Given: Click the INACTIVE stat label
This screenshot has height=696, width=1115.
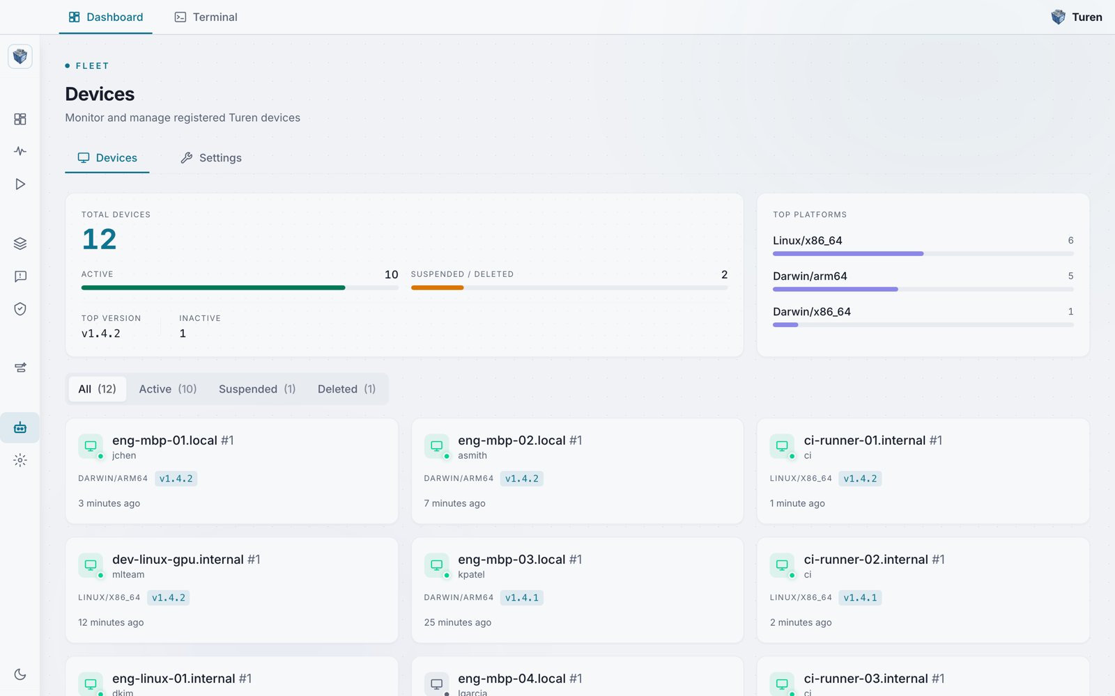Looking at the screenshot, I should click(x=200, y=318).
